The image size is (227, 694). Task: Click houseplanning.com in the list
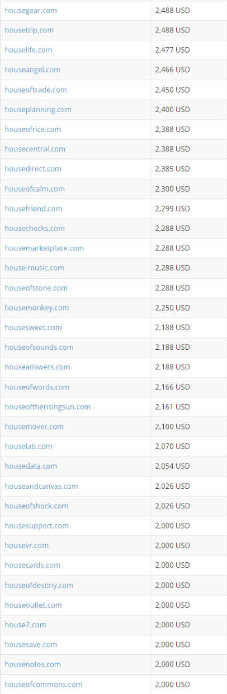tap(38, 109)
